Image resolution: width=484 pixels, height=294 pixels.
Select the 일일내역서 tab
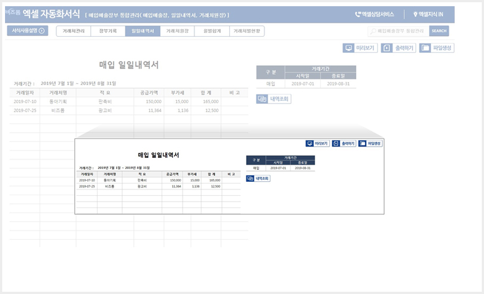coord(143,31)
